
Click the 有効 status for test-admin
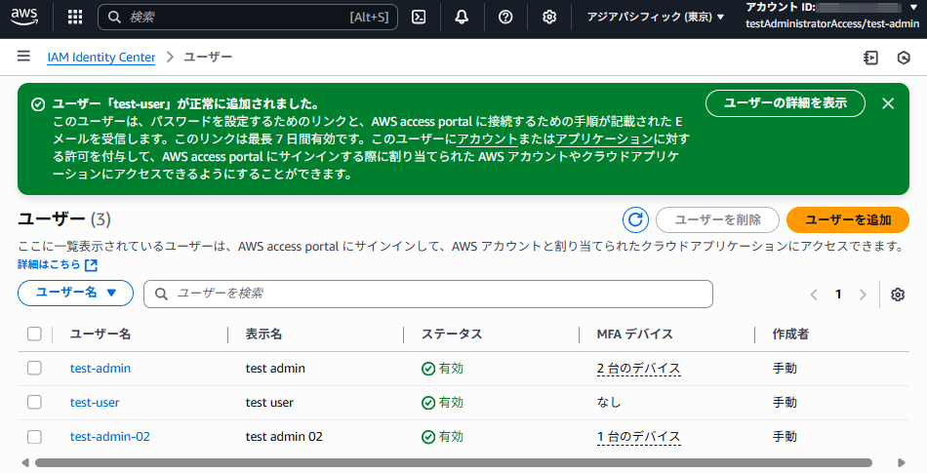(442, 368)
